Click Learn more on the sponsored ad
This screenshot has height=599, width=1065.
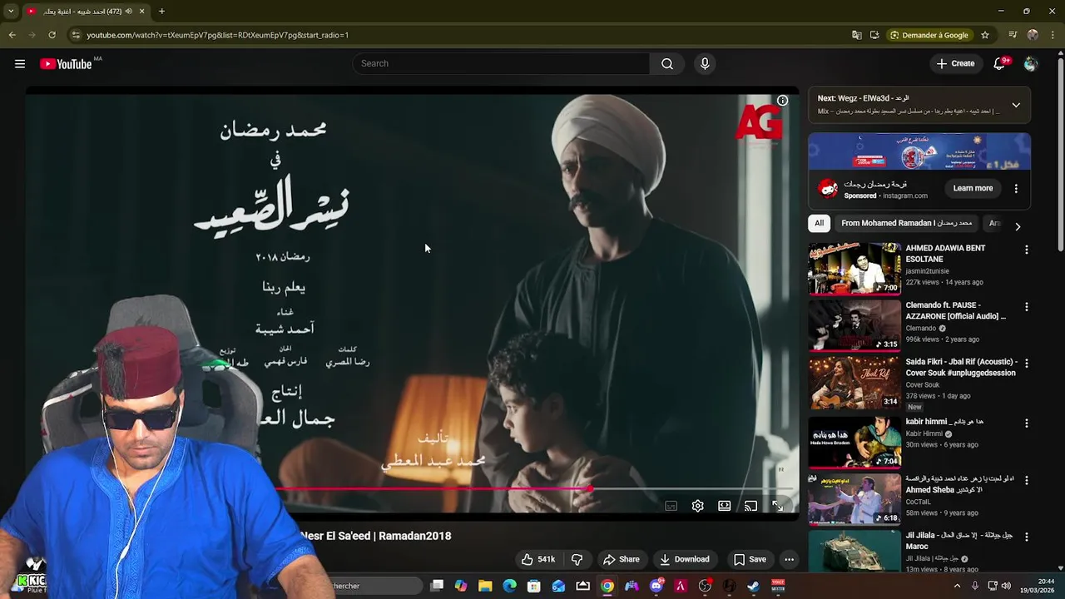[x=973, y=189]
